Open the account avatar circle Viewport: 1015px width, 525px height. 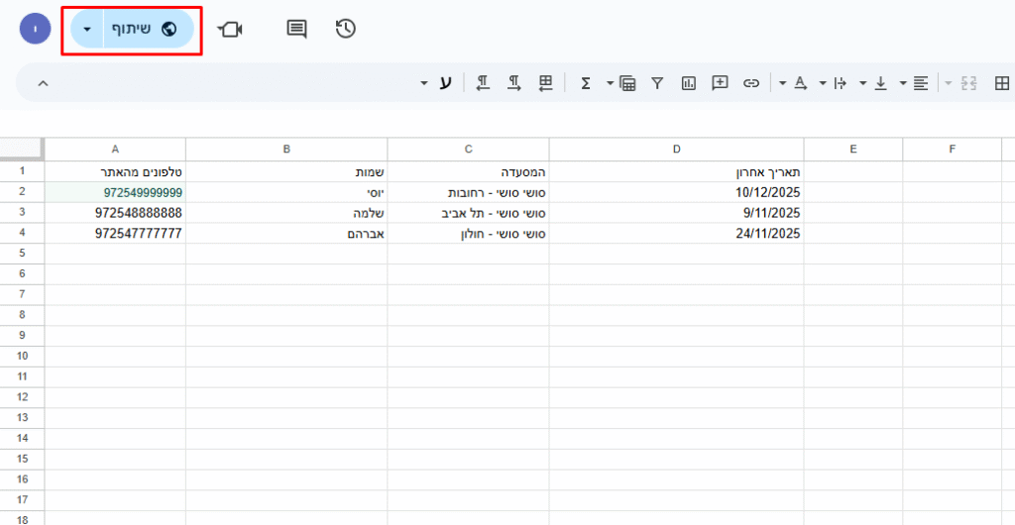(35, 30)
